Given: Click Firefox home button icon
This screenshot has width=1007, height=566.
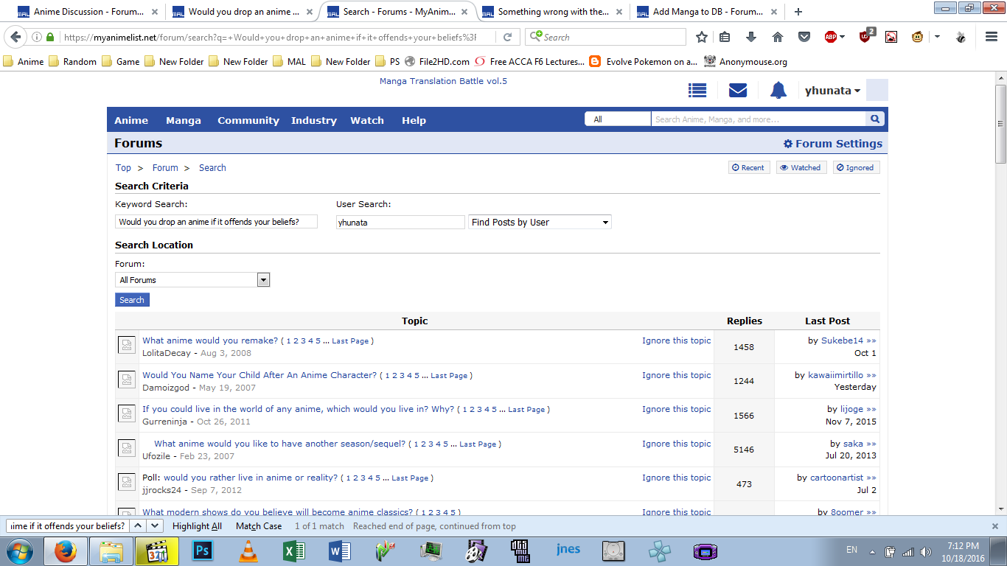Looking at the screenshot, I should coord(777,37).
